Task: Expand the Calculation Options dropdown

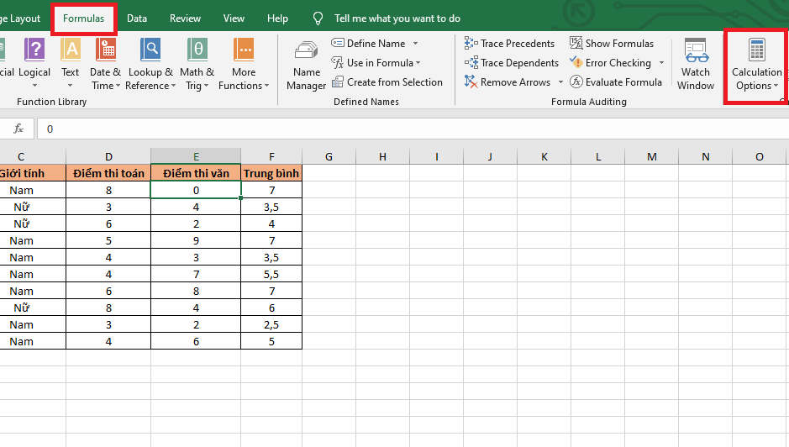Action: pyautogui.click(x=756, y=66)
